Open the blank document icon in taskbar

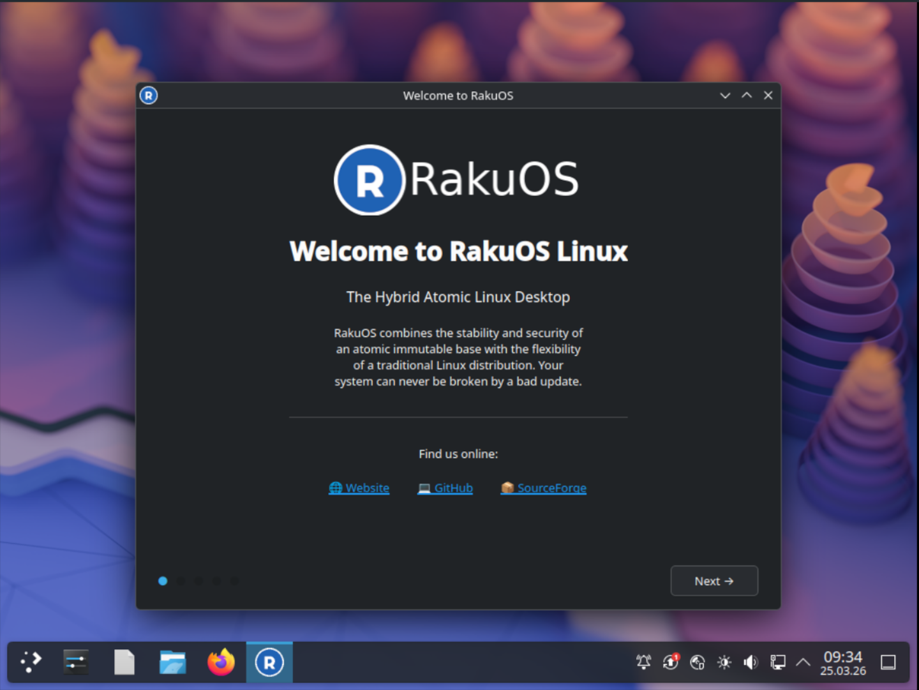coord(124,662)
